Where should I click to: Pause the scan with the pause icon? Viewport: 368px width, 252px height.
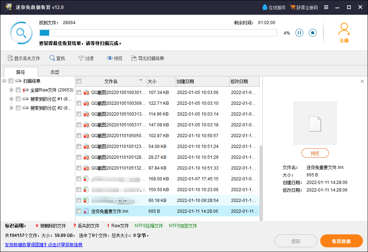click(x=299, y=33)
